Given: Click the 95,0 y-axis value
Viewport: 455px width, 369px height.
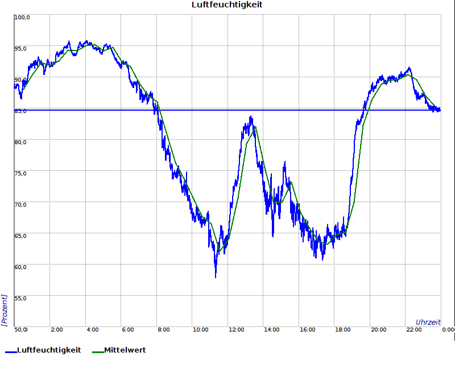Looking at the screenshot, I should pyautogui.click(x=20, y=49).
